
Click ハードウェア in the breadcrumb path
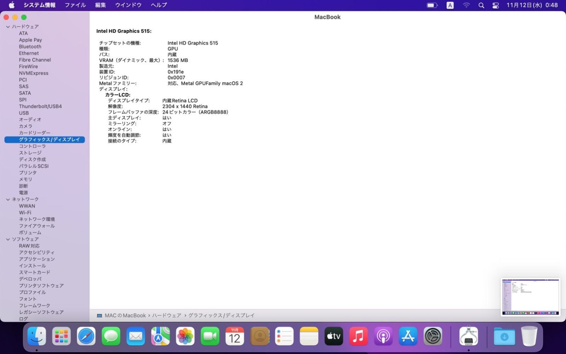pos(167,315)
